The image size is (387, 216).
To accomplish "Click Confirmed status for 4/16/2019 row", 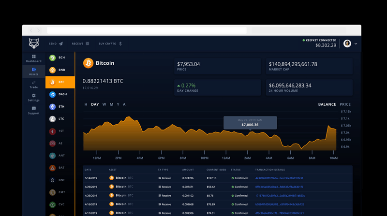I will [239, 204].
